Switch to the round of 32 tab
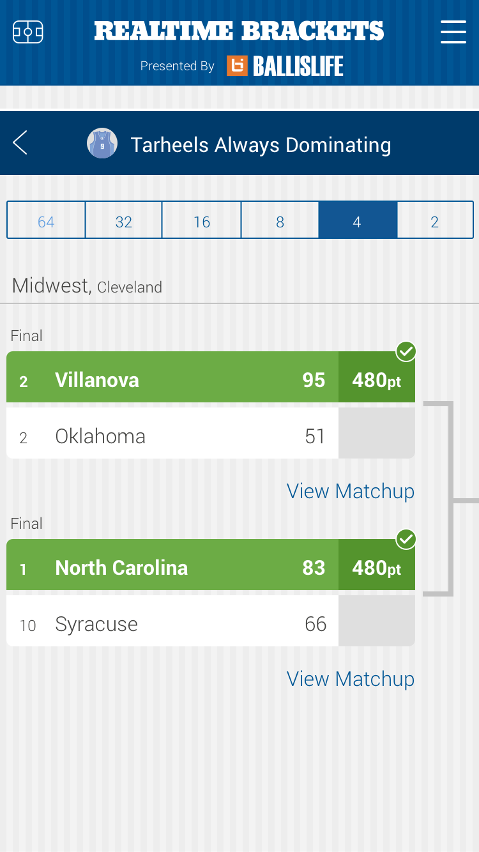The width and height of the screenshot is (479, 852). coord(124,220)
